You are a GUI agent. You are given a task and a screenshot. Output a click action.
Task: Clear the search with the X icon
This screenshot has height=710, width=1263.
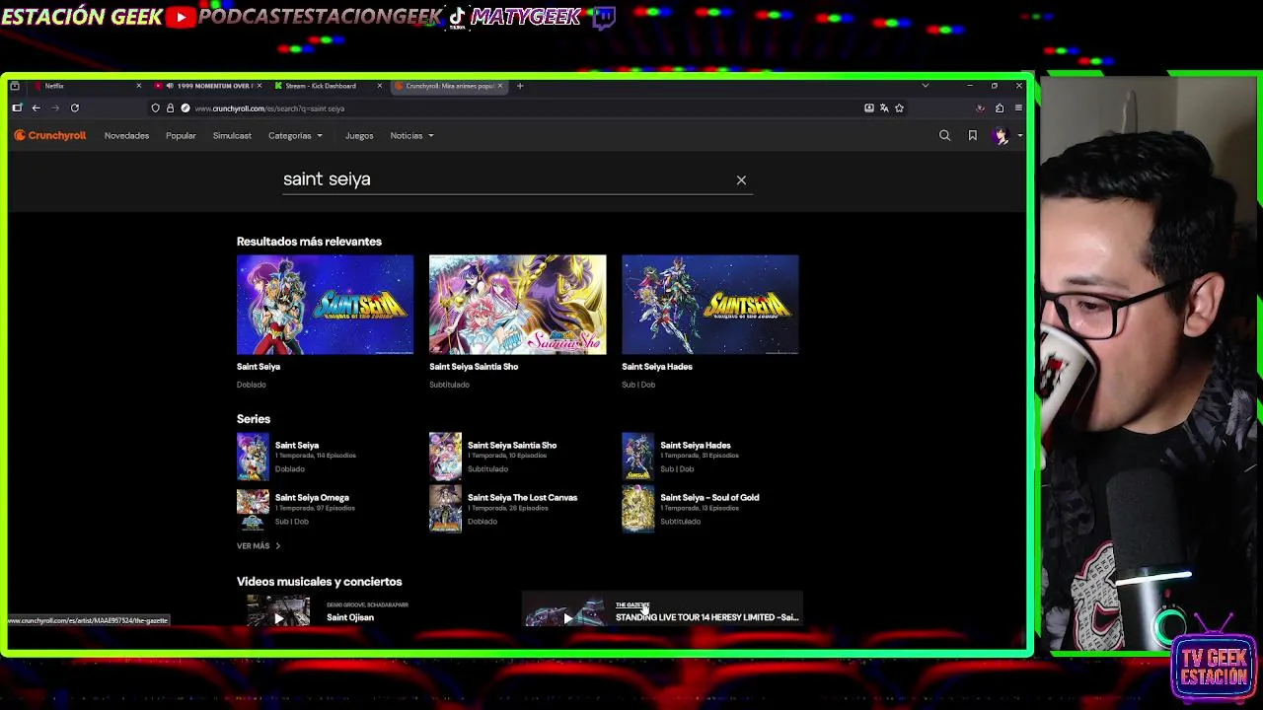click(x=741, y=180)
